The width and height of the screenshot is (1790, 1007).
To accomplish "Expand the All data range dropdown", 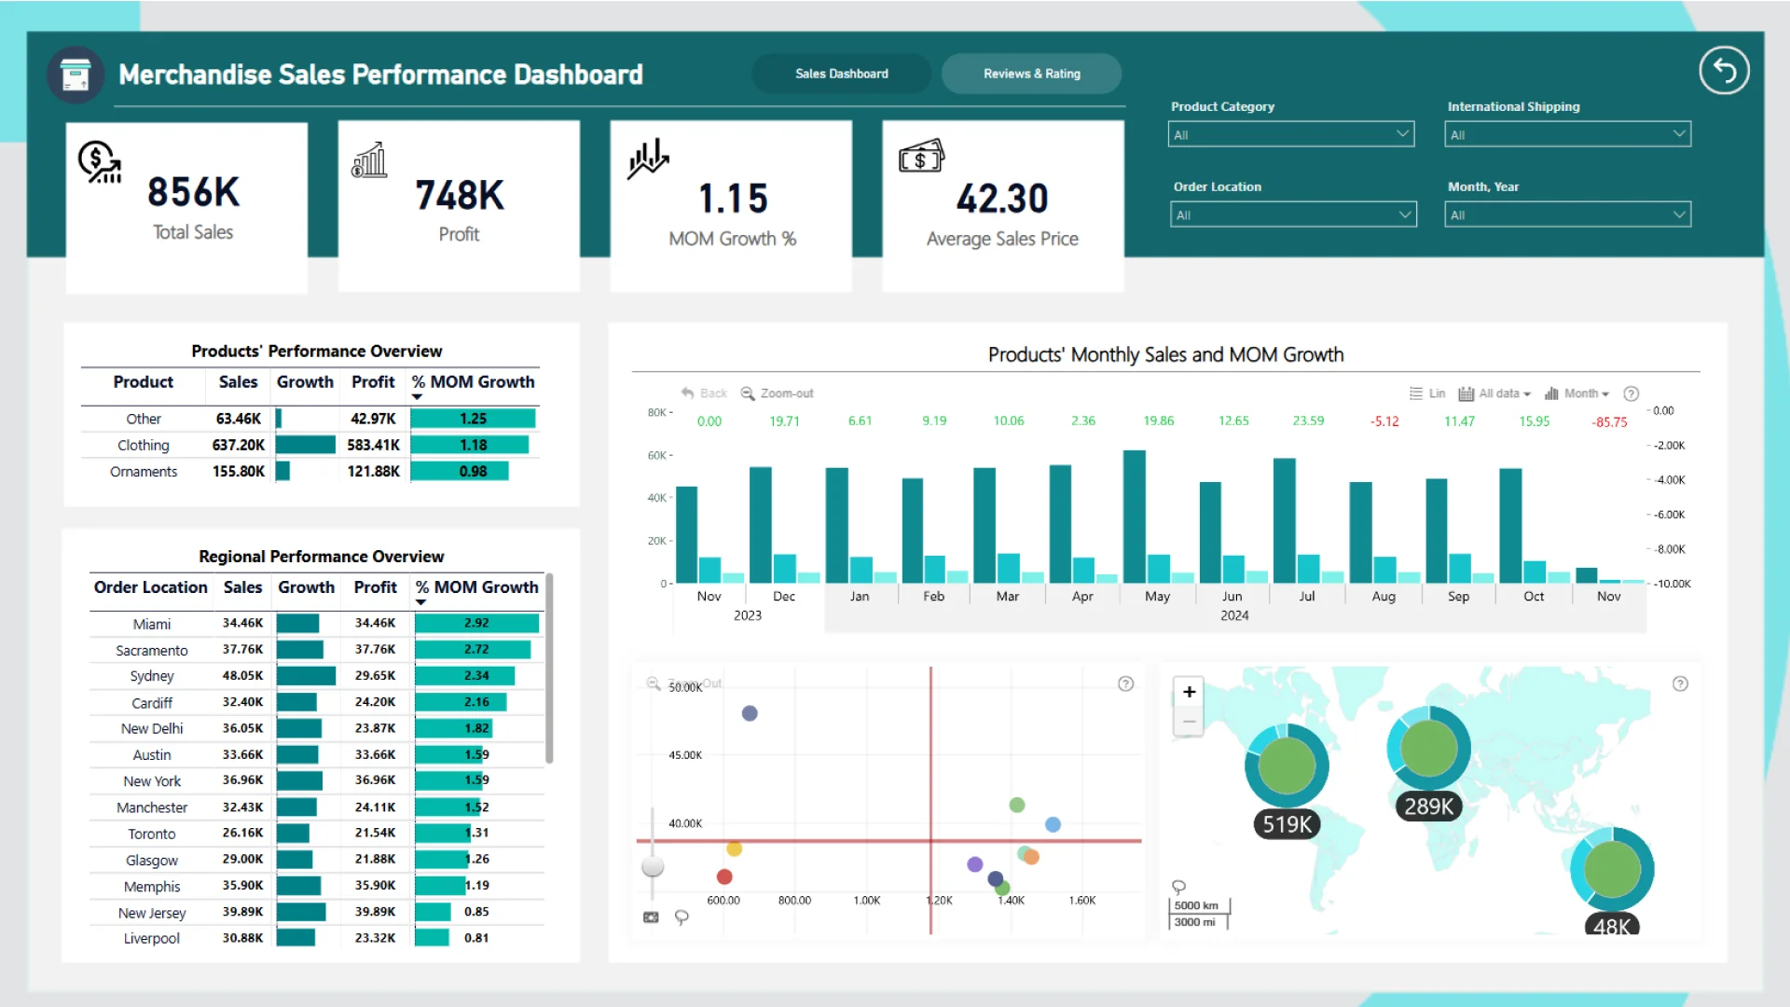I will click(1494, 393).
